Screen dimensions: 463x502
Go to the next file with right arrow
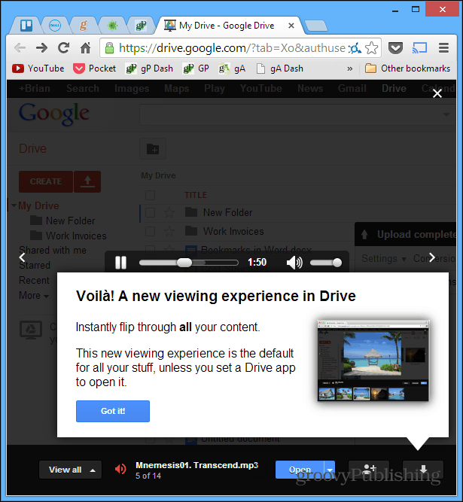tap(432, 257)
